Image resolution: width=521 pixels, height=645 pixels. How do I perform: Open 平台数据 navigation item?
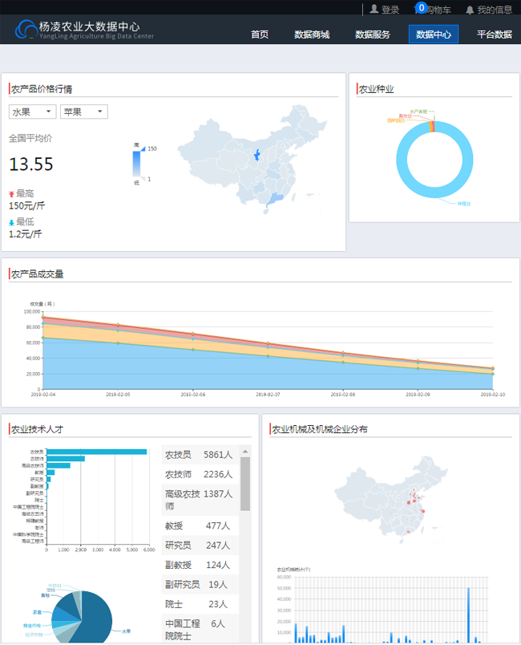coord(494,34)
